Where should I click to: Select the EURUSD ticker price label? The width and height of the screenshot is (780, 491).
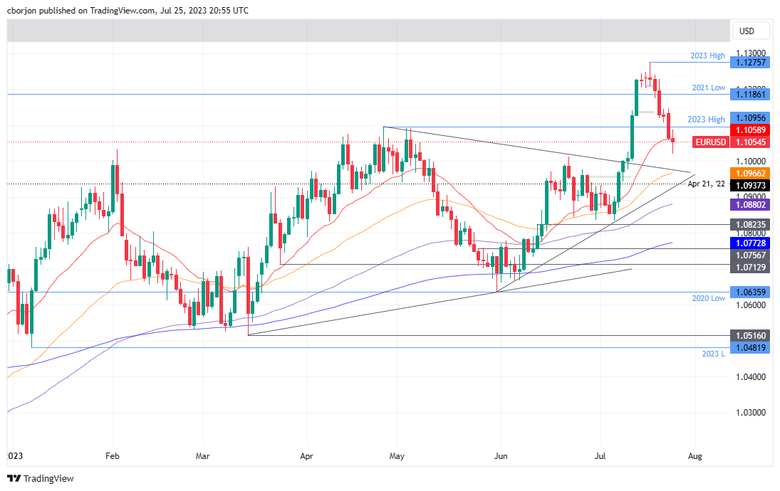click(x=710, y=142)
